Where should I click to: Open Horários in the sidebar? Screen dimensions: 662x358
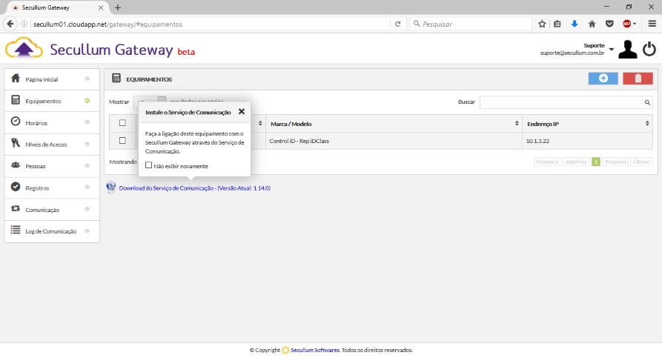37,123
